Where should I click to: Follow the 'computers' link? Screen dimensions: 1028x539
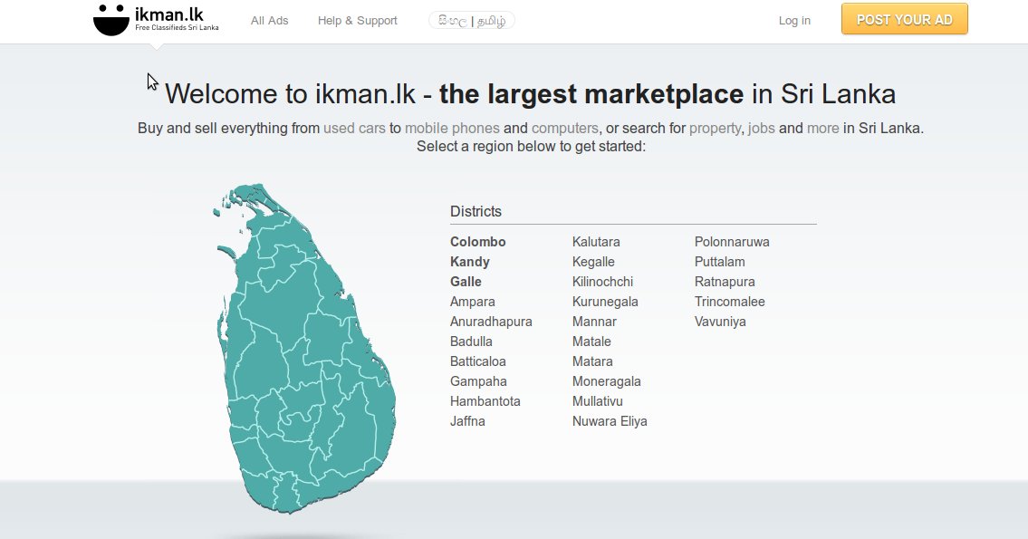[x=564, y=128]
